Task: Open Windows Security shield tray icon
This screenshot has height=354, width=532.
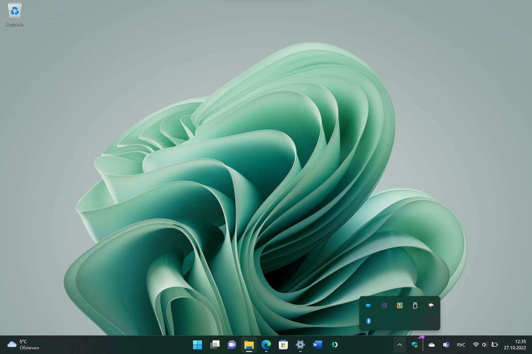Action: pyautogui.click(x=415, y=344)
